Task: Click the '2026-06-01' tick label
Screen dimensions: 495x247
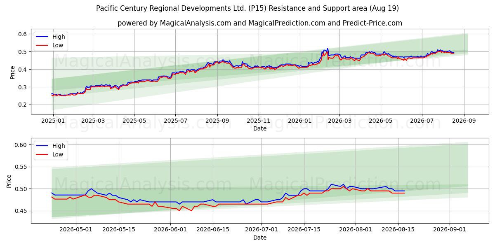Action: click(170, 230)
